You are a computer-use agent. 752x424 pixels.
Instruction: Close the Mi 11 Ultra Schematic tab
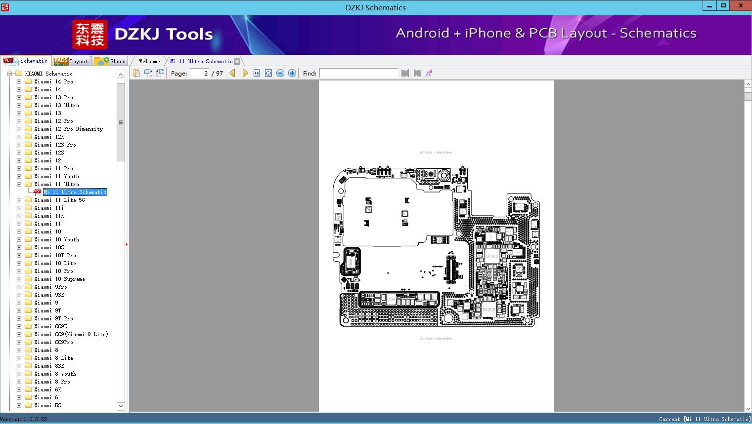pyautogui.click(x=237, y=61)
